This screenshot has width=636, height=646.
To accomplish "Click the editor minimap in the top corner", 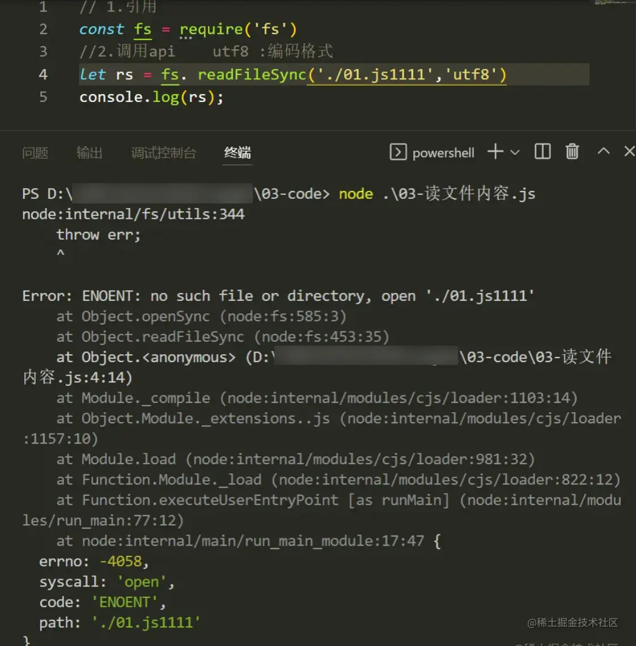I will (614, 2).
